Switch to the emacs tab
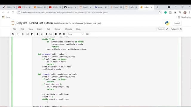Viewport: 191px width, 107px height. [100, 7]
